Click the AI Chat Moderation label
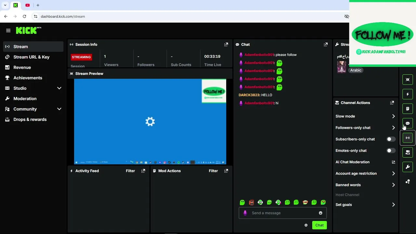The image size is (416, 234). pyautogui.click(x=352, y=162)
